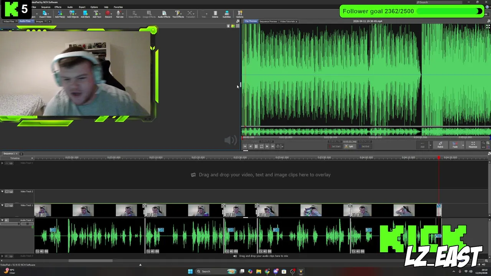Image resolution: width=491 pixels, height=276 pixels.
Task: Click the Add Objects toolbar icon
Action: pos(72,15)
